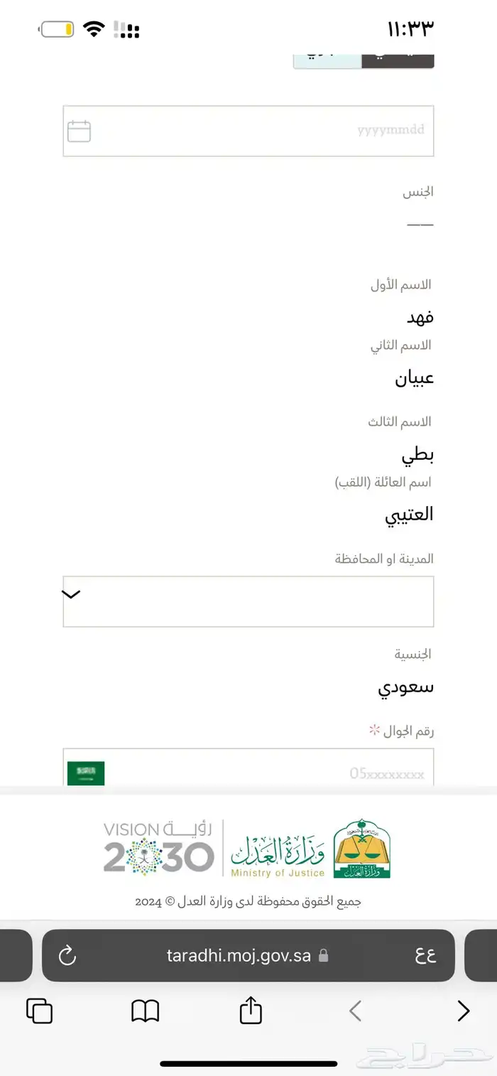Open the Safari bookmarks icon
The image size is (497, 1076).
[x=145, y=1010]
